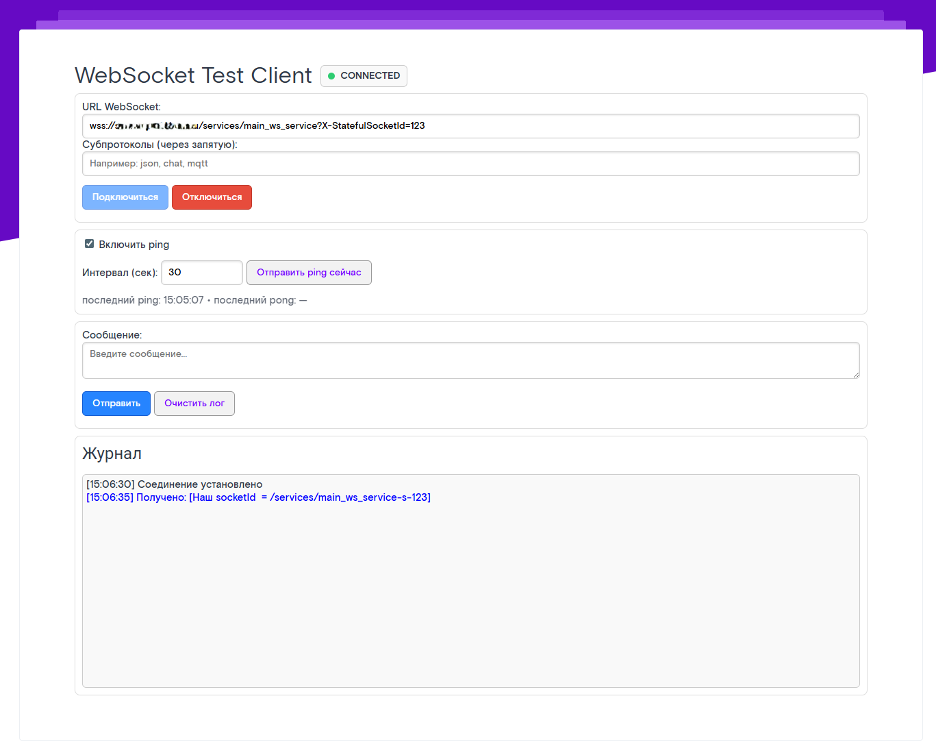This screenshot has width=936, height=755.
Task: Focus the Субпротоколы input field
Action: [470, 164]
